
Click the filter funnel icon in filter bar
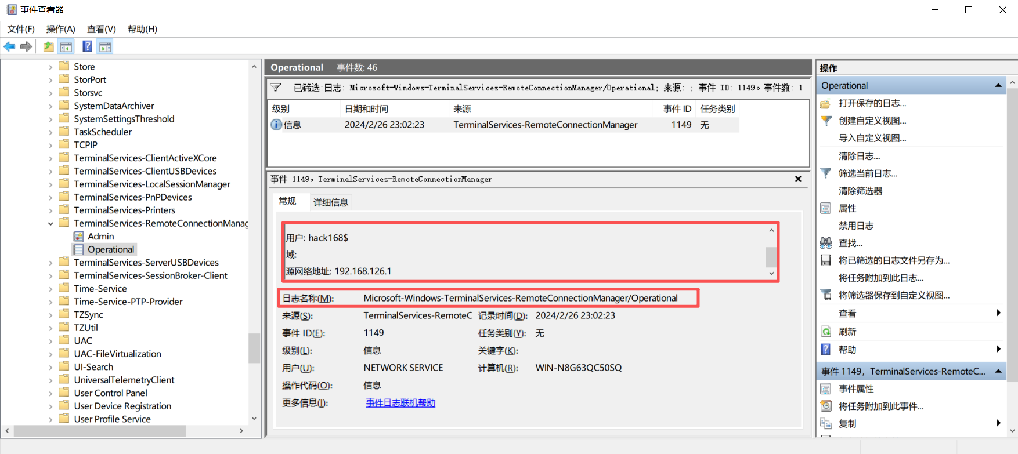pos(276,88)
